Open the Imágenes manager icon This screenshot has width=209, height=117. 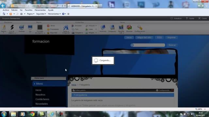point(112,27)
